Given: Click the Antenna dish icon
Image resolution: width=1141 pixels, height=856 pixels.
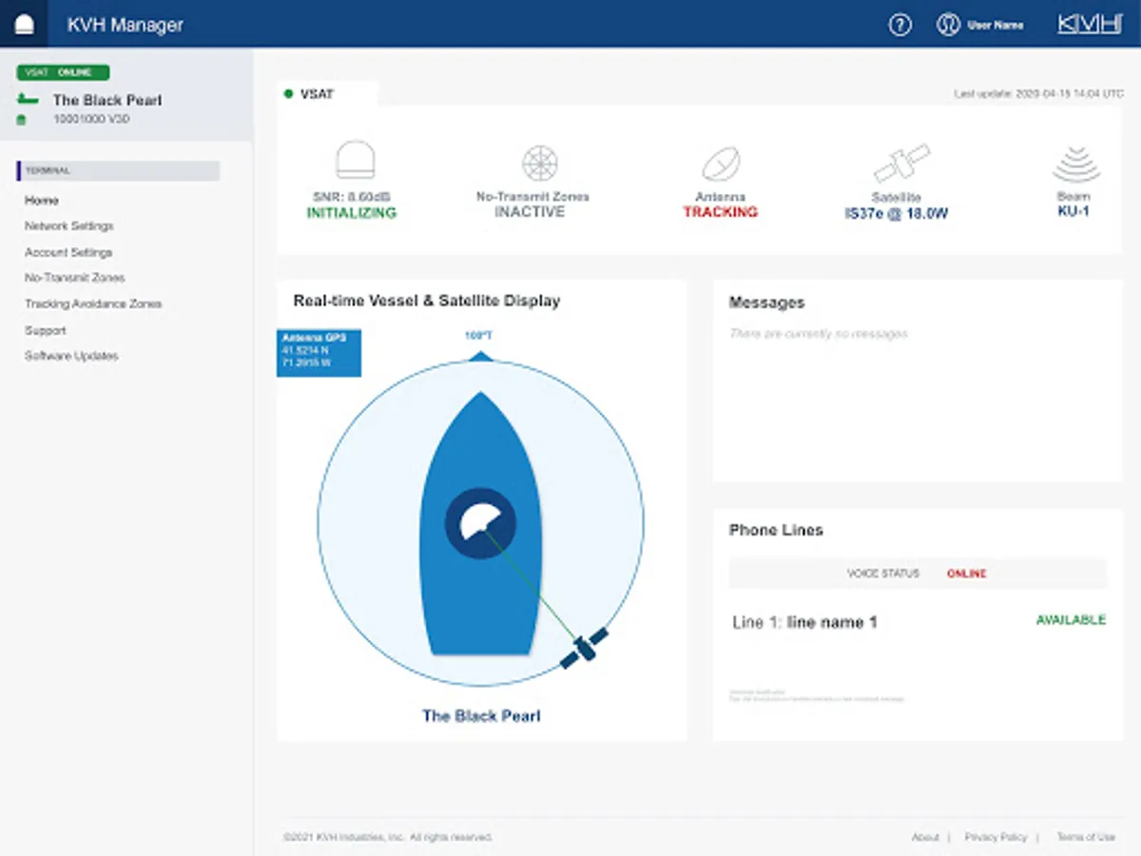Looking at the screenshot, I should [721, 164].
